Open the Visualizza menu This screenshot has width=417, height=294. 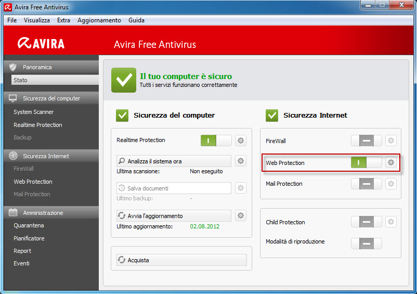pyautogui.click(x=37, y=20)
